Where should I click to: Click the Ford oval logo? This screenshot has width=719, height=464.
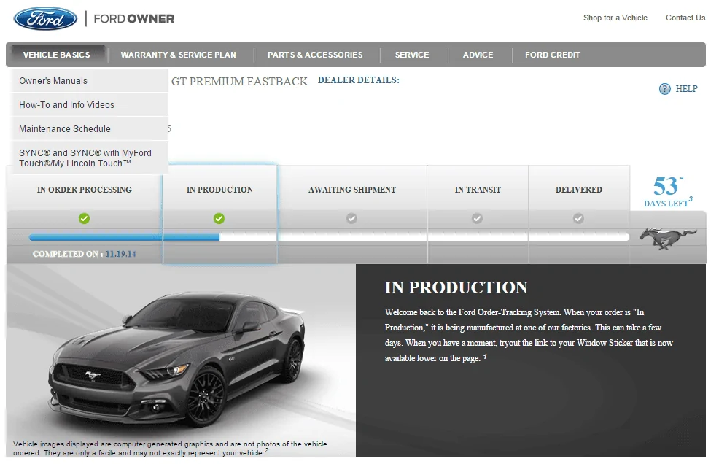pos(45,19)
